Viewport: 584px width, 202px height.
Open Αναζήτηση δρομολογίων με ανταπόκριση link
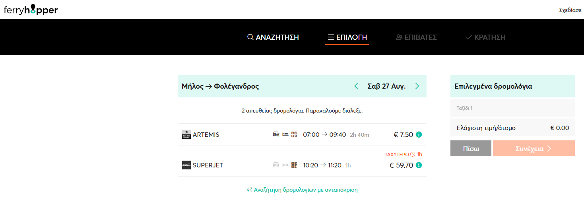click(x=302, y=190)
